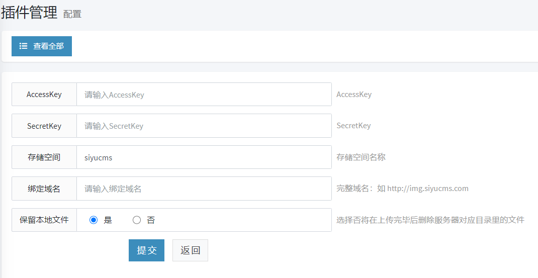Select the 是 radio button
Image resolution: width=538 pixels, height=278 pixels.
pos(93,220)
